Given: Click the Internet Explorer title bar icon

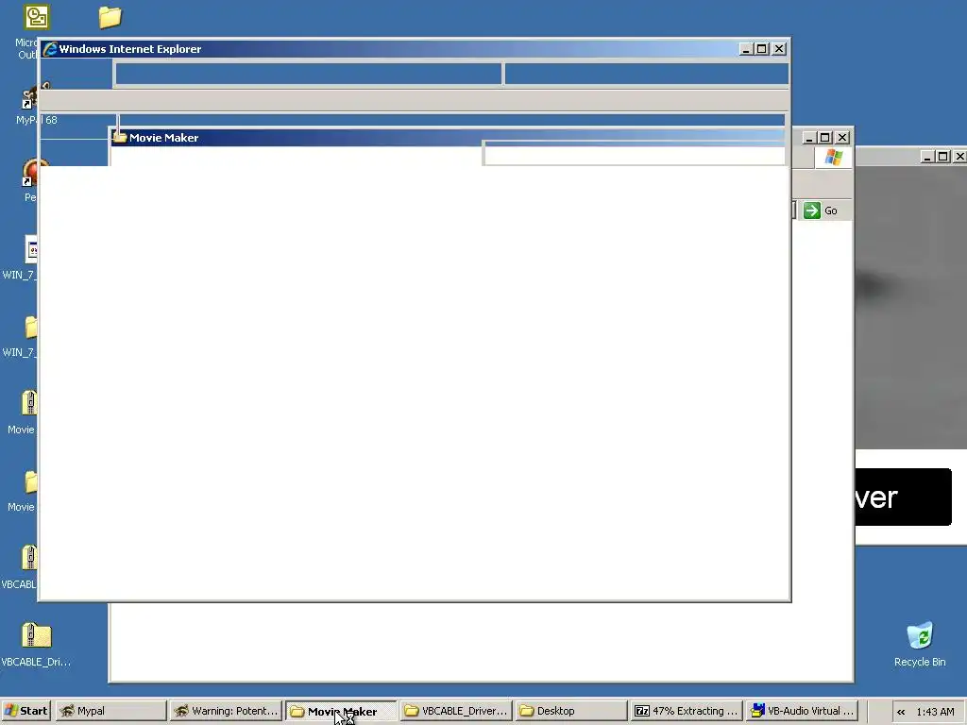Looking at the screenshot, I should (x=50, y=49).
